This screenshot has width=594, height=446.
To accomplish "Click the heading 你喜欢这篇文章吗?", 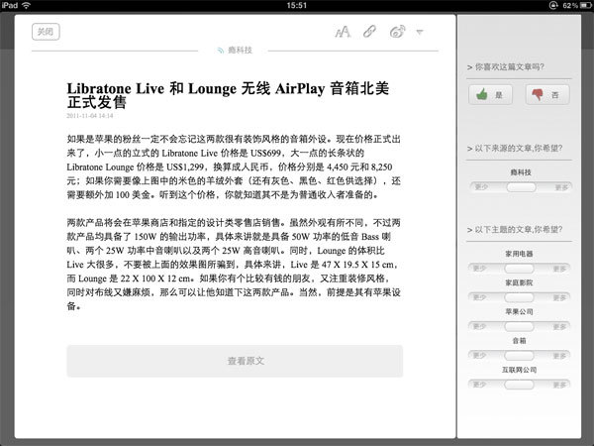I will (x=510, y=67).
